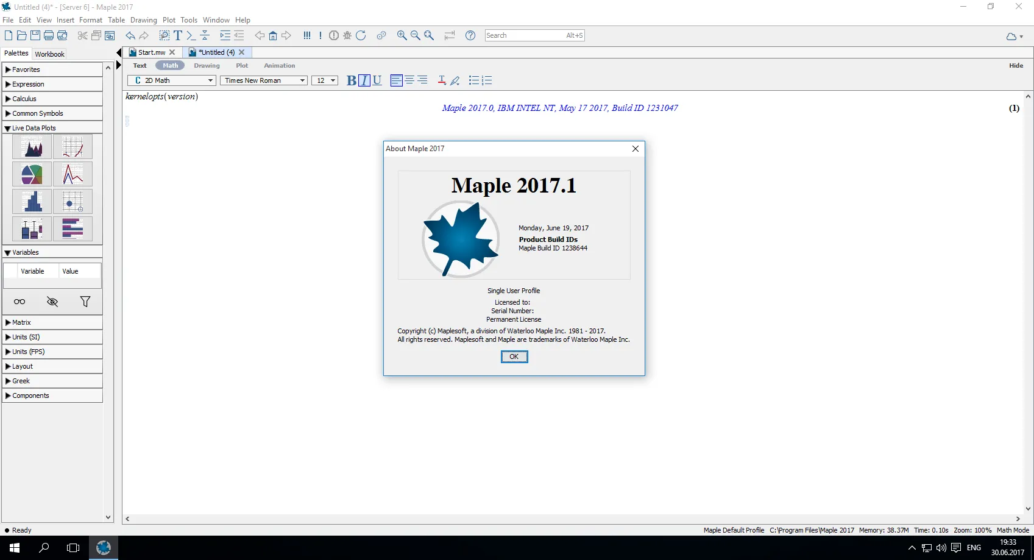
Task: Click the cloud icon in the toolbar
Action: [x=1011, y=36]
